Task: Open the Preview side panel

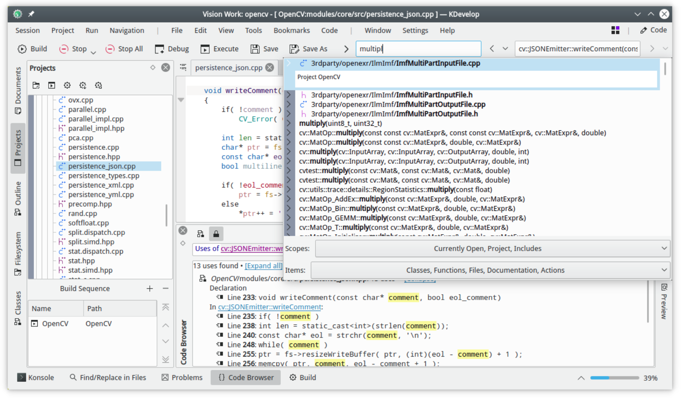Action: tap(664, 302)
